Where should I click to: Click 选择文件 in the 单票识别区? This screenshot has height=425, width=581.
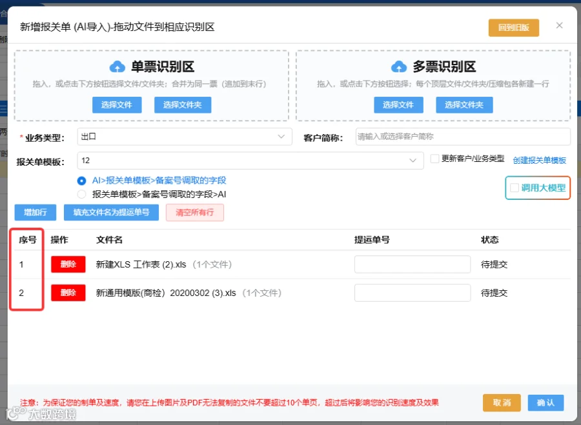117,104
